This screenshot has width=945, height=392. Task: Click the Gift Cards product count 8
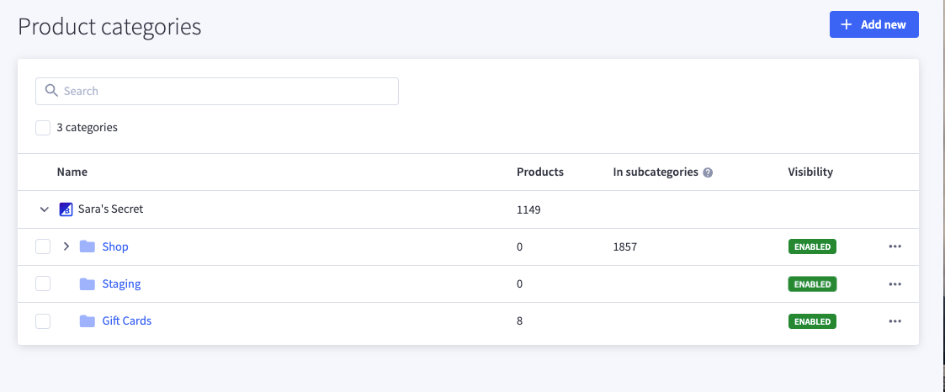click(x=519, y=321)
